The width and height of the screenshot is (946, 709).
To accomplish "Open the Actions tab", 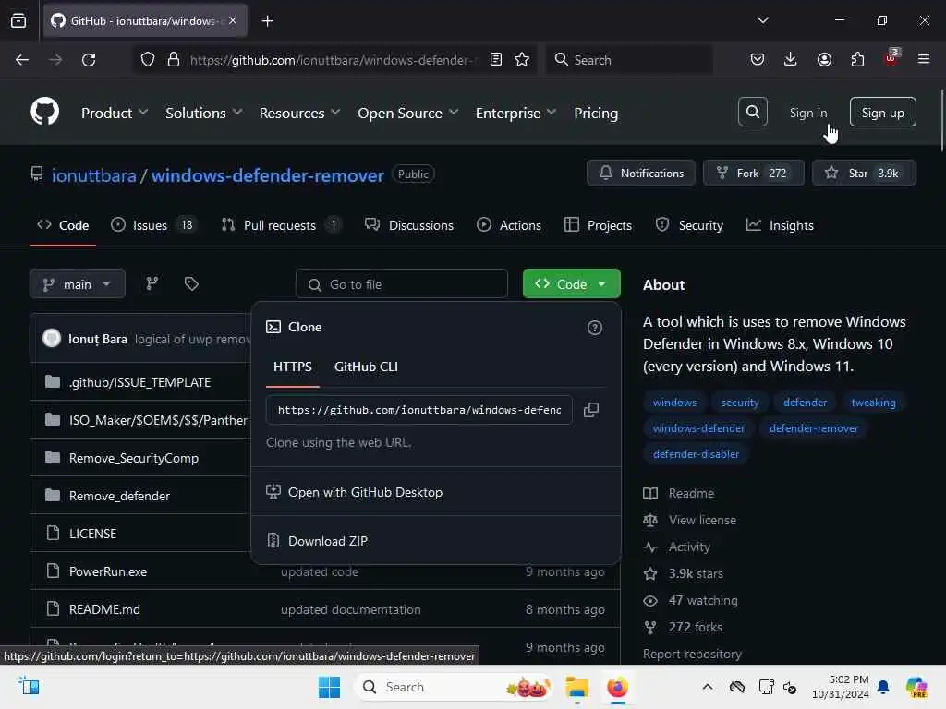I will coord(509,225).
